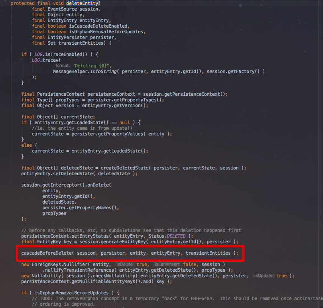Click entityEntry.getVersion() call

click(114, 106)
